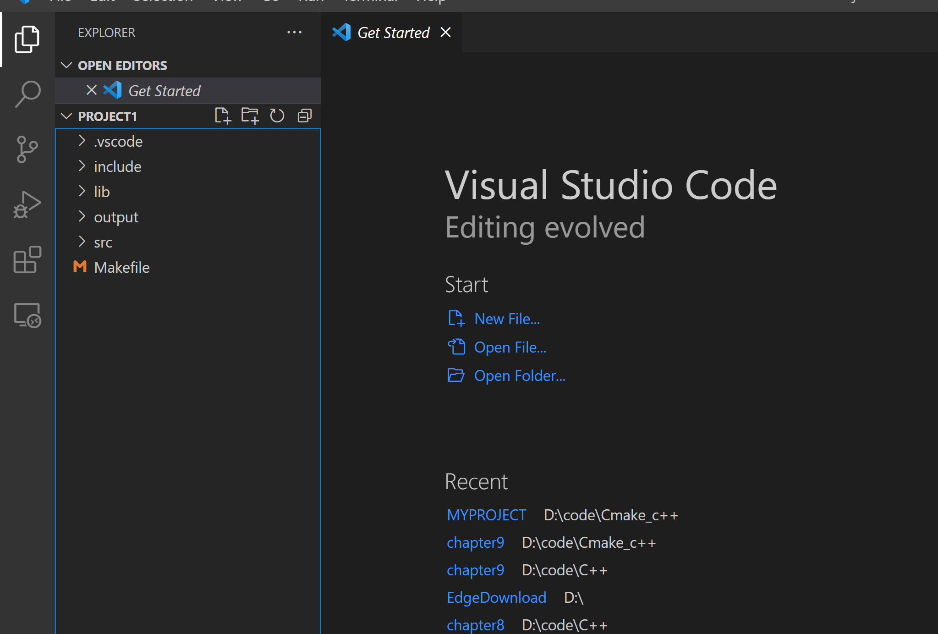Refresh the PROJECT1 explorer

click(x=277, y=116)
